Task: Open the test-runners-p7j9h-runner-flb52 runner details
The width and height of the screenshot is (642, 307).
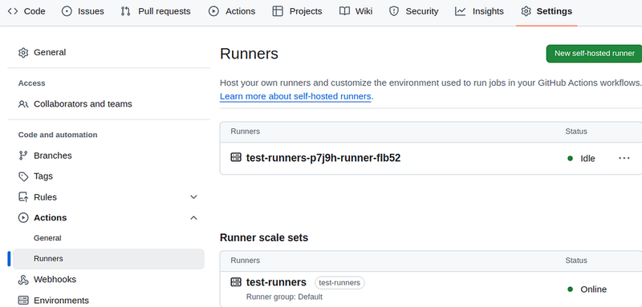Action: 323,158
